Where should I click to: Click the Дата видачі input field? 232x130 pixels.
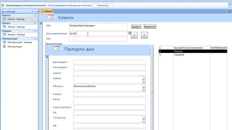click(109, 62)
